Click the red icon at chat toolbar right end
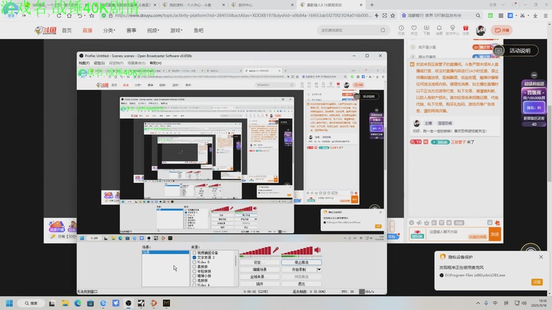The height and width of the screenshot is (310, 552). tap(497, 223)
